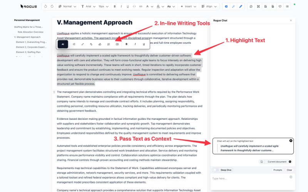Remove the Current document chip

pos(290,162)
